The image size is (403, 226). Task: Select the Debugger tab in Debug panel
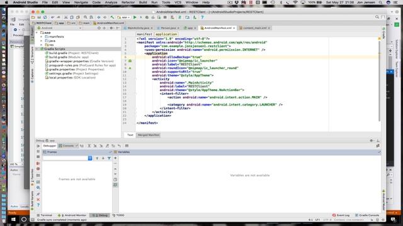click(x=49, y=146)
